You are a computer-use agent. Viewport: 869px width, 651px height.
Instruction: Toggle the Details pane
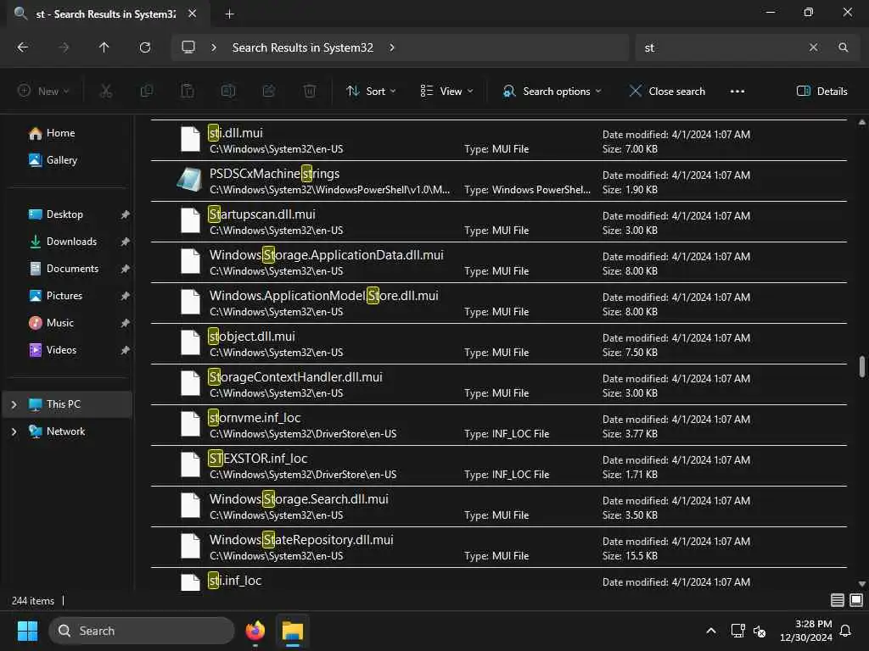click(x=821, y=92)
